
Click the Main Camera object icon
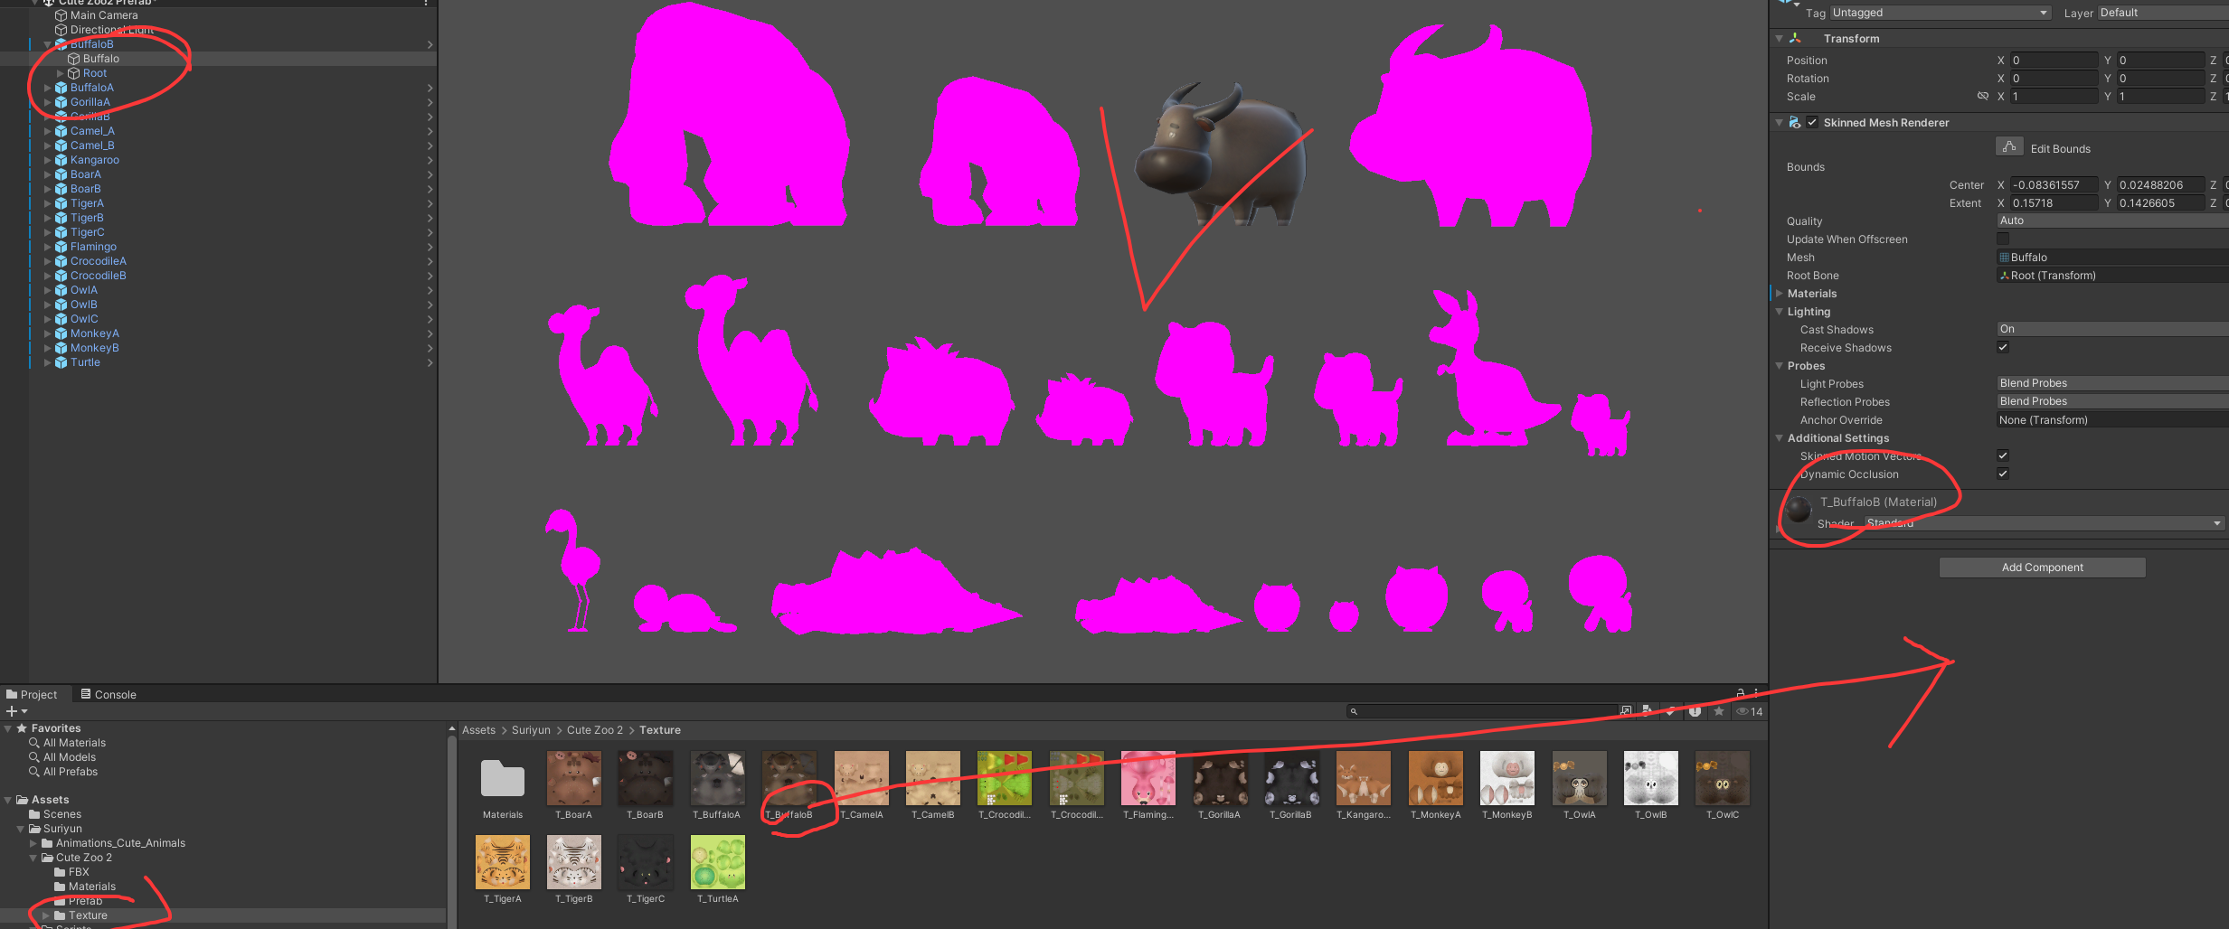[x=61, y=15]
